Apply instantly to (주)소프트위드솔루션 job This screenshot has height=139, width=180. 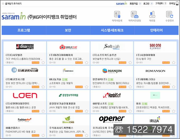point(123,63)
